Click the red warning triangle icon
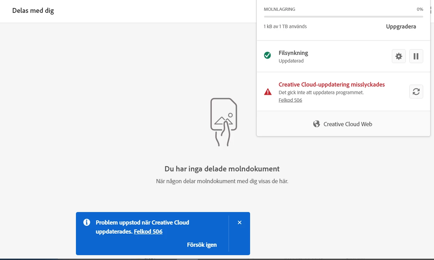This screenshot has width=434, height=260. coord(268,92)
